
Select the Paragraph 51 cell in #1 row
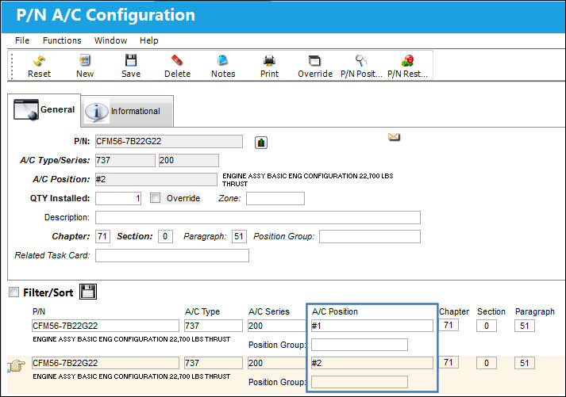click(x=525, y=326)
